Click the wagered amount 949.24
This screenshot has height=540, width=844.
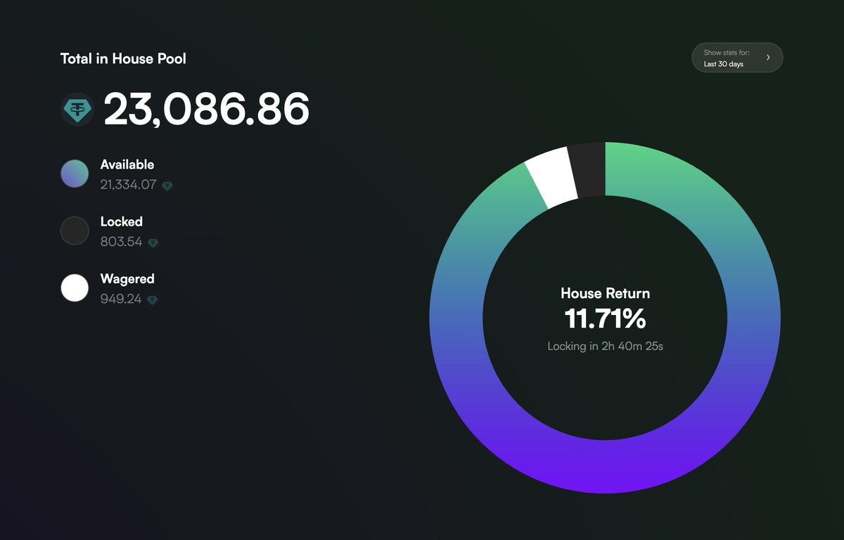[x=121, y=300]
